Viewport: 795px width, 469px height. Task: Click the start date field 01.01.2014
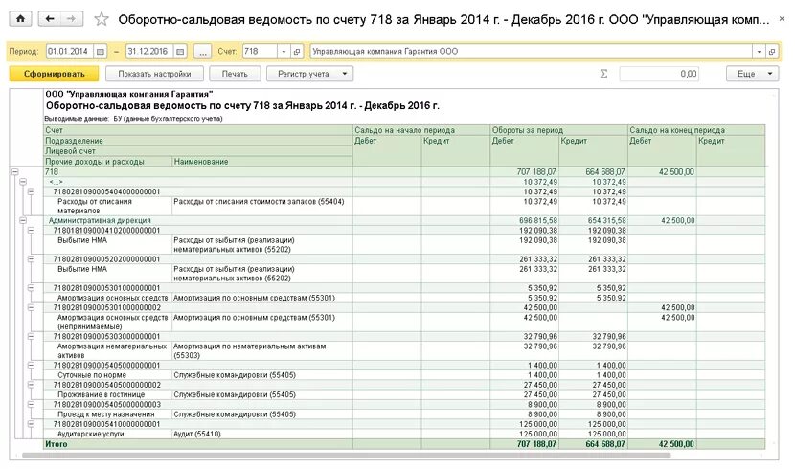click(70, 52)
